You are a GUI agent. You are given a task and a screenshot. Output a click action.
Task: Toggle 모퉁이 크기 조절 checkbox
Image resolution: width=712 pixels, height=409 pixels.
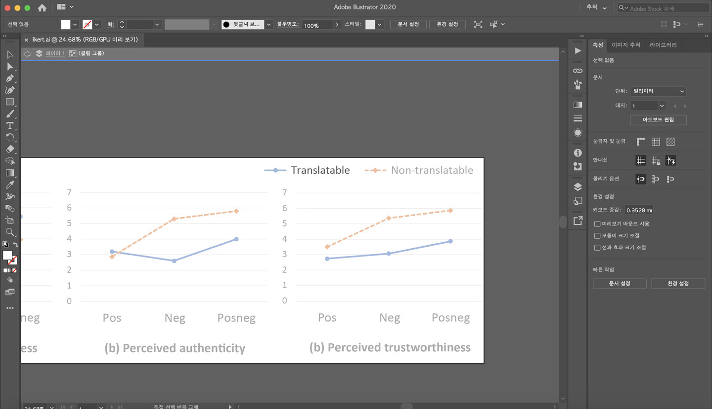click(597, 236)
